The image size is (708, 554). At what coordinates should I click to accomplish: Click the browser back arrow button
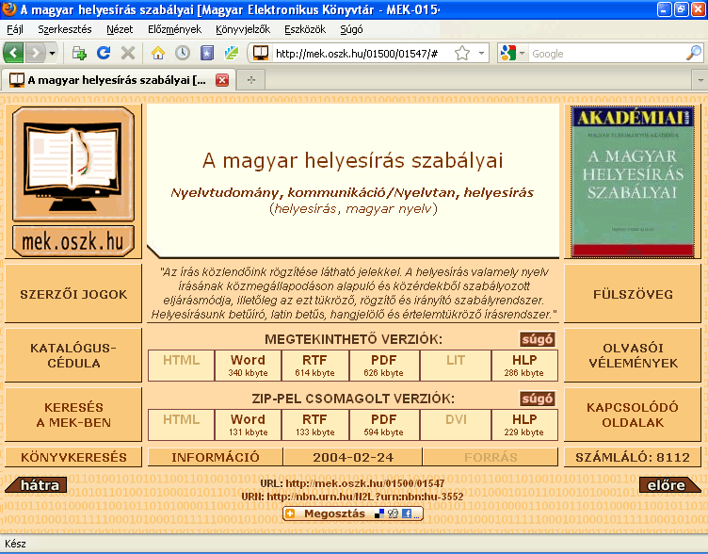click(x=14, y=53)
